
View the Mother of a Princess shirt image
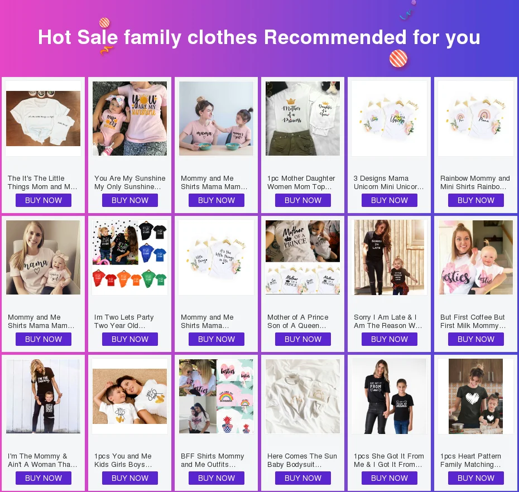coord(302,118)
